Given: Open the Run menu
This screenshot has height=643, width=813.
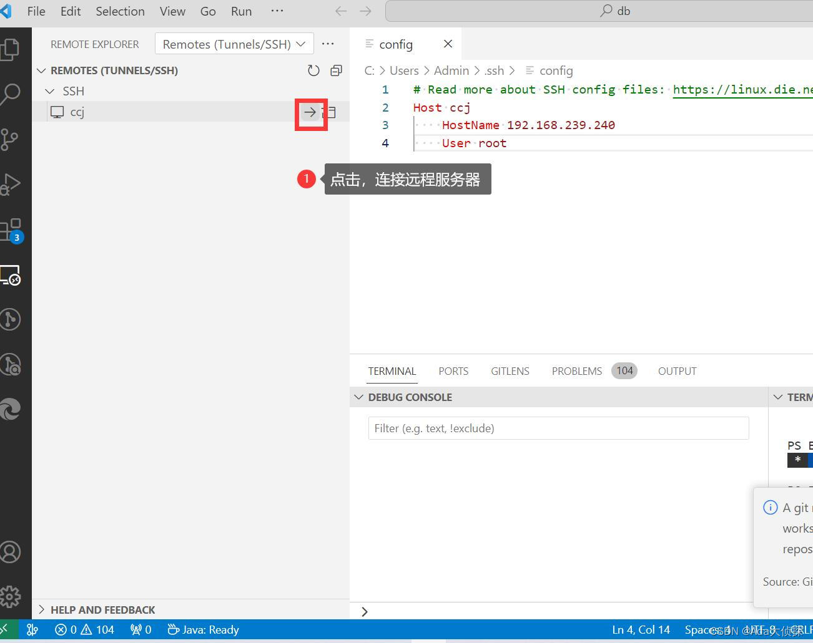Looking at the screenshot, I should point(241,11).
